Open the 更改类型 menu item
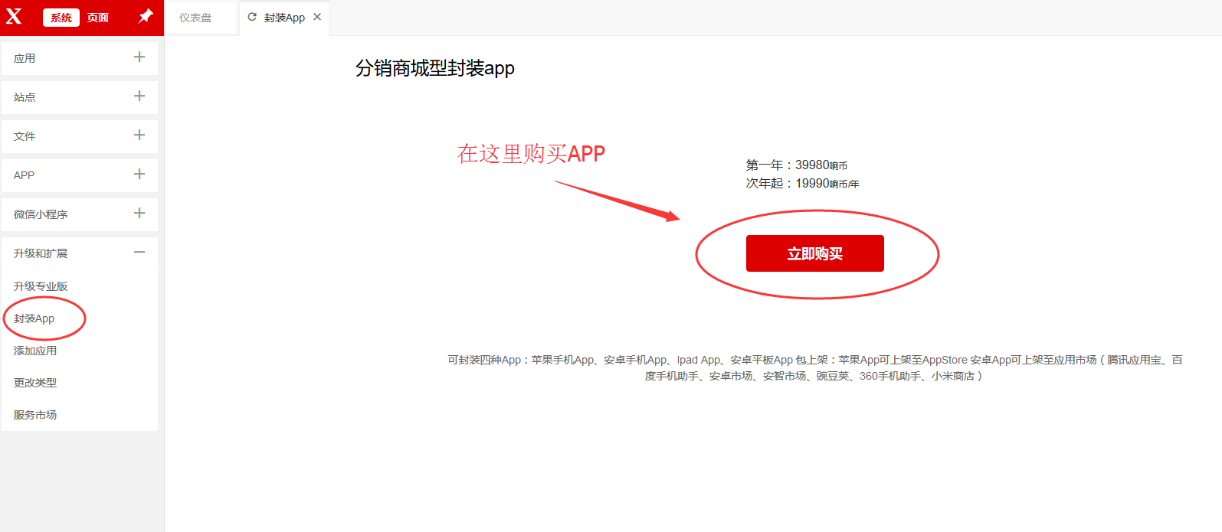This screenshot has height=532, width=1222. coord(35,383)
